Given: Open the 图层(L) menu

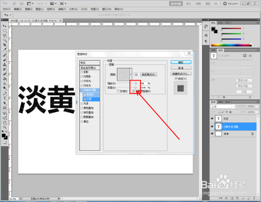Looking at the screenshot, I should click(x=40, y=9).
